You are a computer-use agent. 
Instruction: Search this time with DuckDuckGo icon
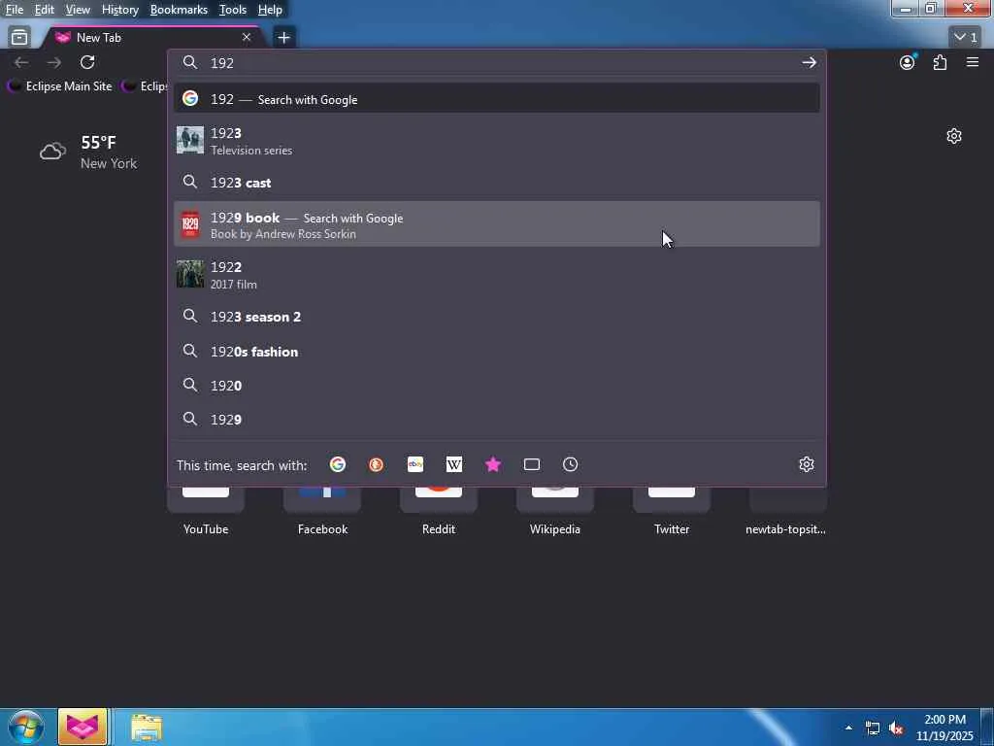[376, 465]
